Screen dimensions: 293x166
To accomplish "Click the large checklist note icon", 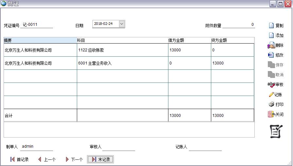I will tap(275, 131).
